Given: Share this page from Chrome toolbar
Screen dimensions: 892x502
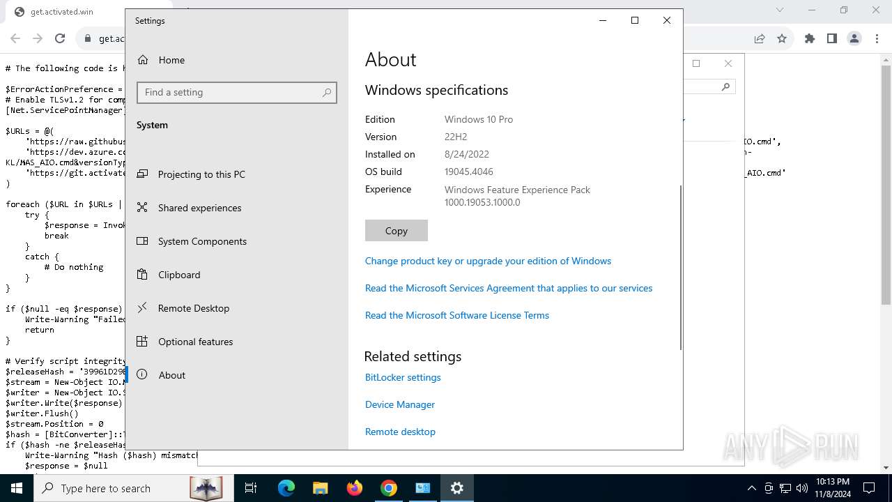Looking at the screenshot, I should [x=760, y=38].
